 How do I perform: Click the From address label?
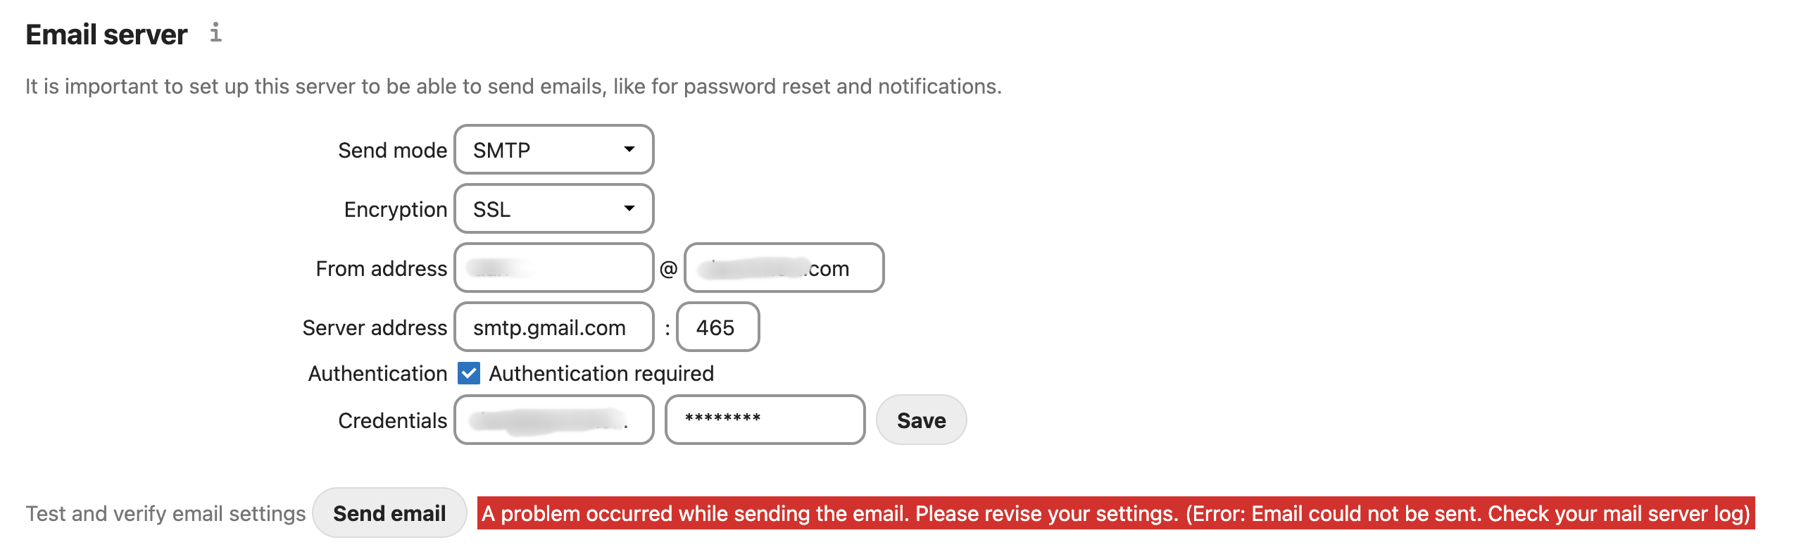click(381, 268)
